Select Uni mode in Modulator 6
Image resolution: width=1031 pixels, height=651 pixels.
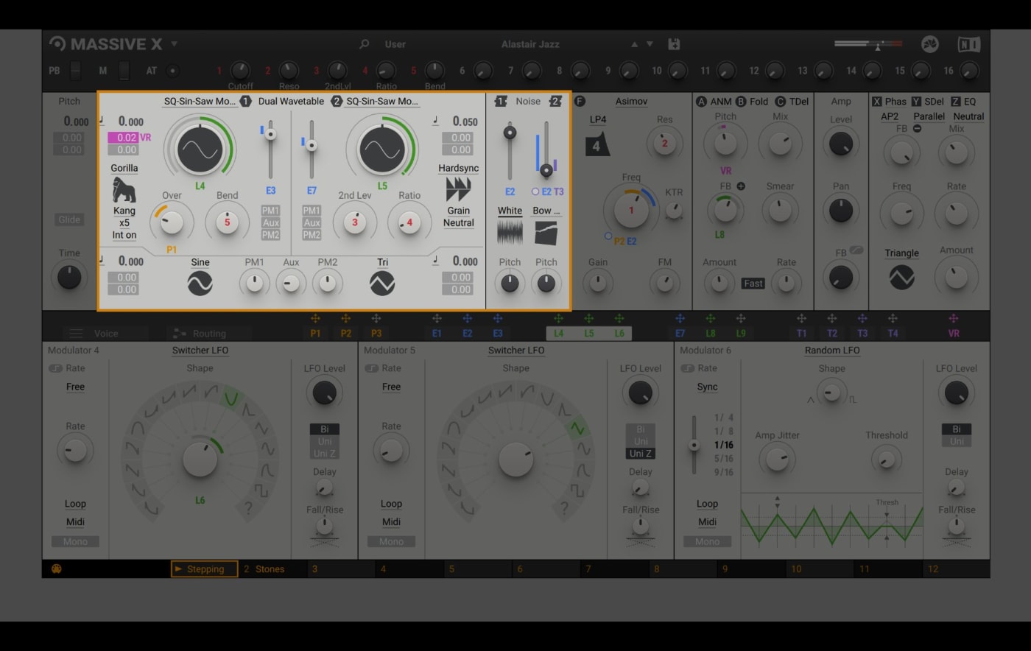pos(957,441)
